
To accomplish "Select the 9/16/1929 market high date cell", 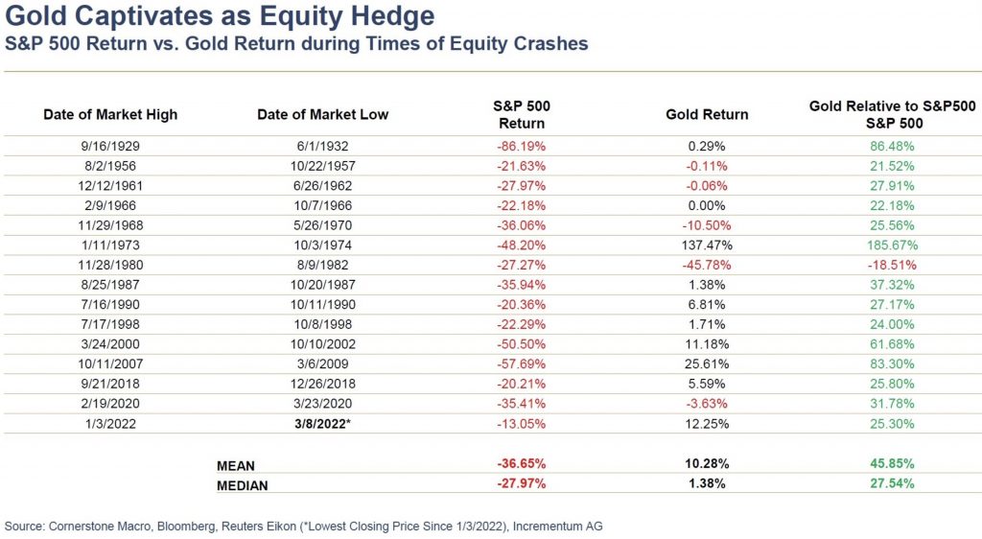I will click(110, 147).
